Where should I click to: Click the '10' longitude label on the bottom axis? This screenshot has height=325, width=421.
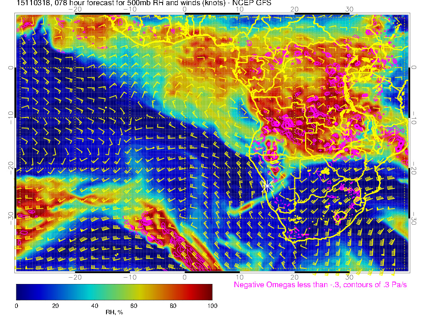coord(240,277)
